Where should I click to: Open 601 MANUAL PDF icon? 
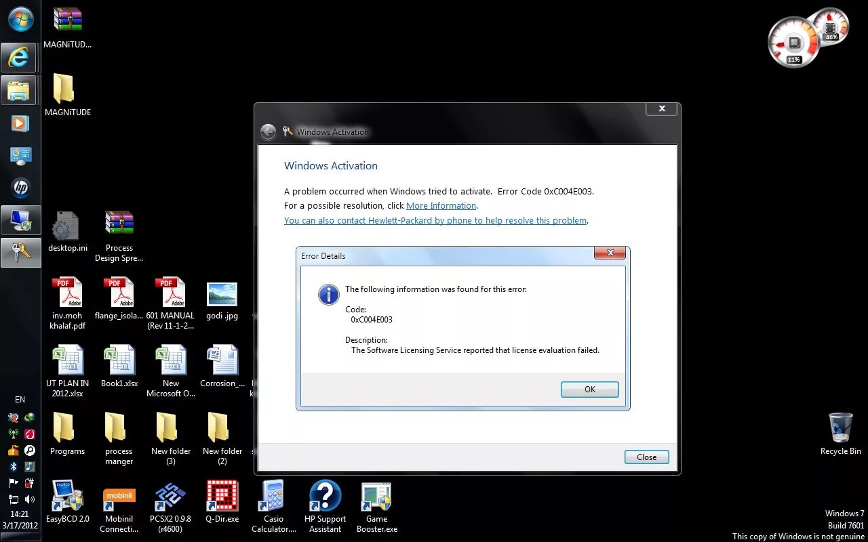coord(170,304)
